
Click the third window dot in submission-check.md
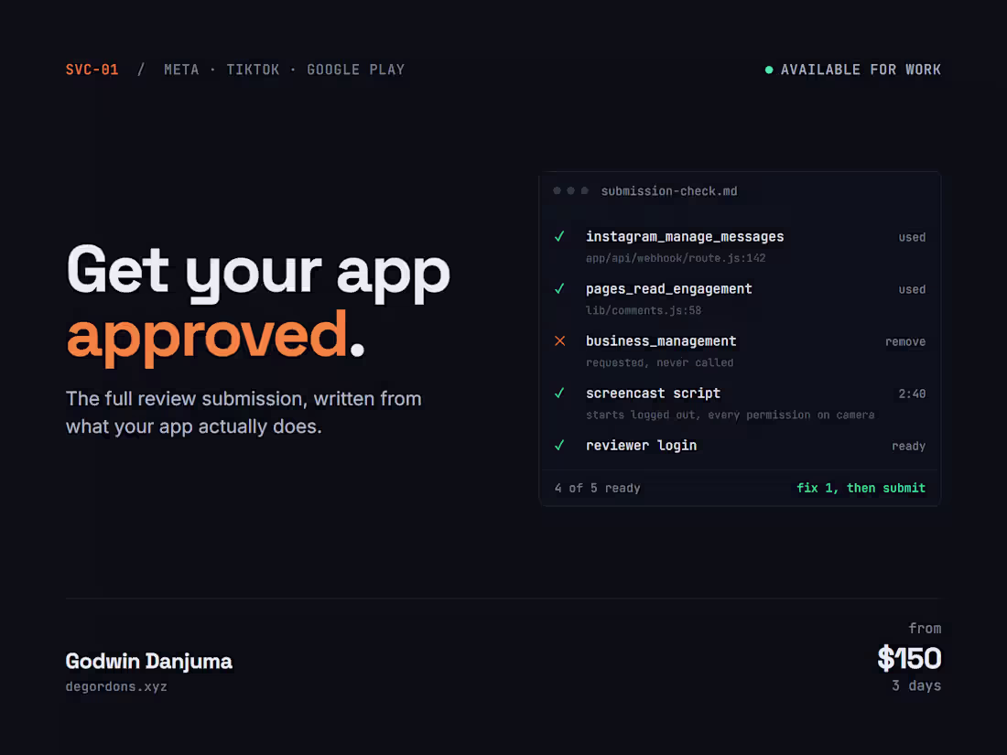tap(584, 190)
